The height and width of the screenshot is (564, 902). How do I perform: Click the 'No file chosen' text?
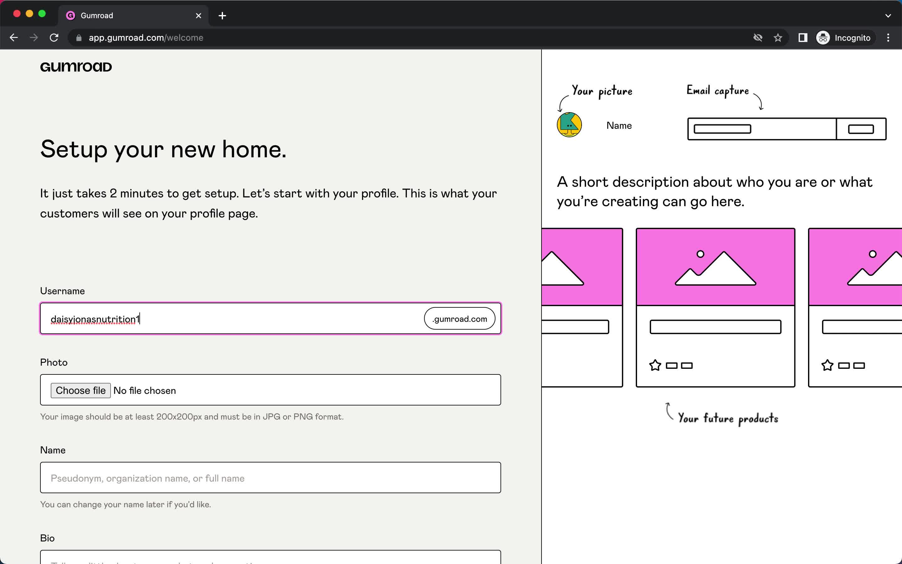point(145,390)
